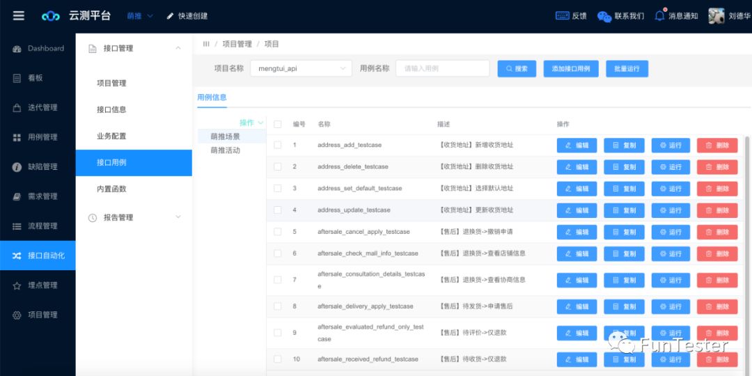The width and height of the screenshot is (752, 376).
Task: Collapse the 接口管理 menu chevron
Action: coord(178,49)
